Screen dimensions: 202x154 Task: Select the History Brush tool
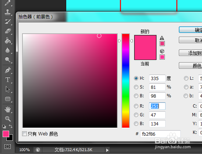pos(8,21)
